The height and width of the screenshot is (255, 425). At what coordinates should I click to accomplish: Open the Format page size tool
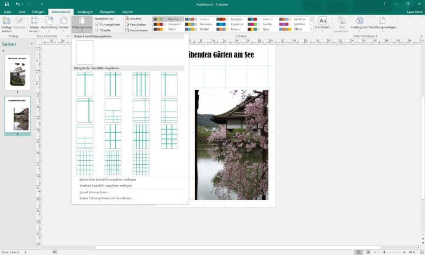pos(63,25)
